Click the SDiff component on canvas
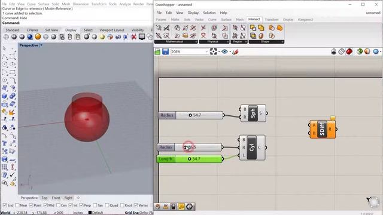 (322, 129)
